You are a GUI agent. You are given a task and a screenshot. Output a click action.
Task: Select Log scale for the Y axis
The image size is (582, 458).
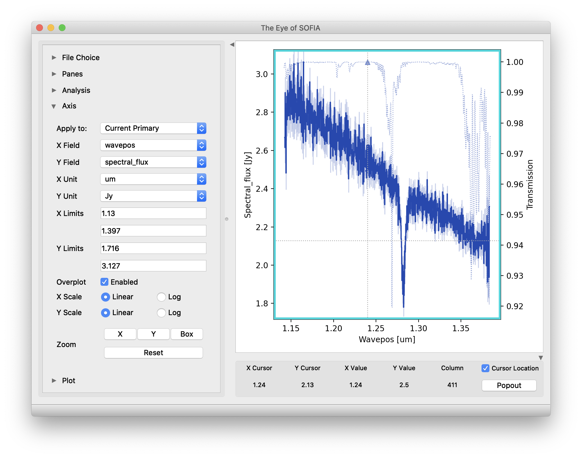161,313
